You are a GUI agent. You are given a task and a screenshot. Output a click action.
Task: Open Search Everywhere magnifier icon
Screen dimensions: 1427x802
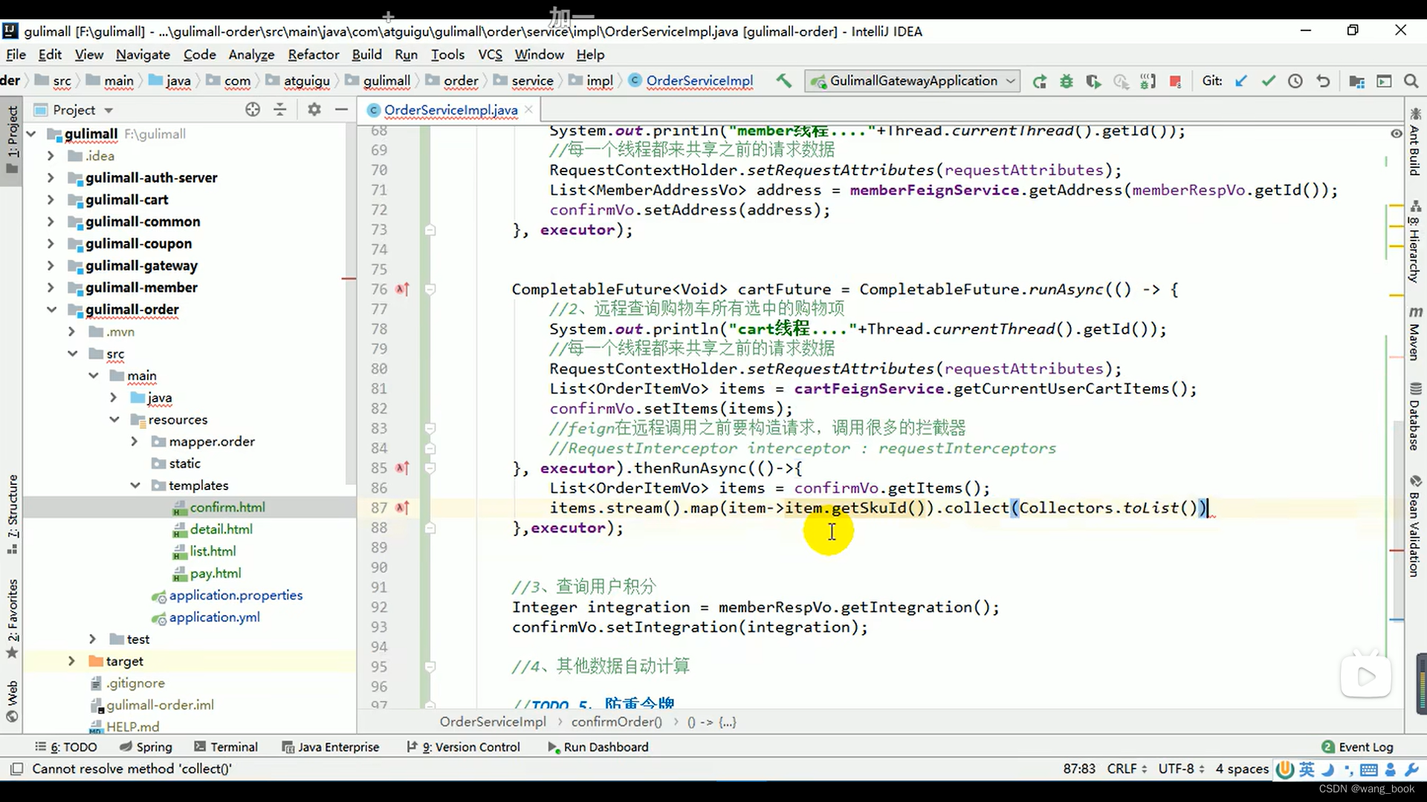pyautogui.click(x=1411, y=81)
